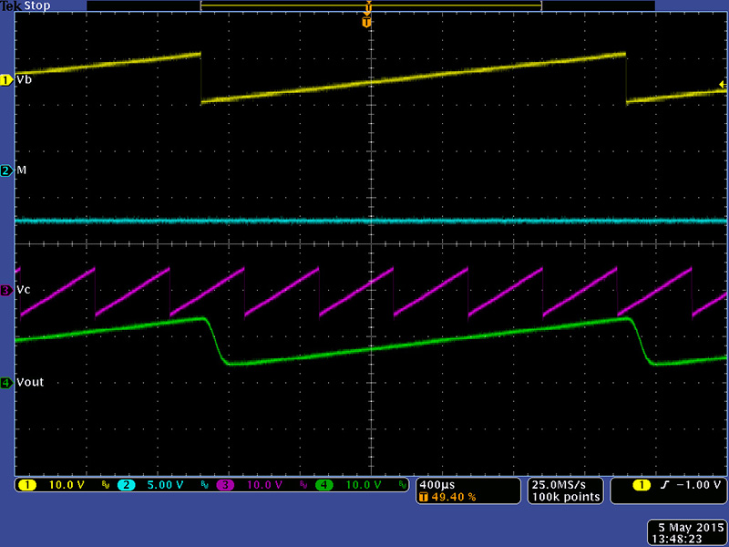
Task: Click the record view bar at top
Action: (371, 5)
